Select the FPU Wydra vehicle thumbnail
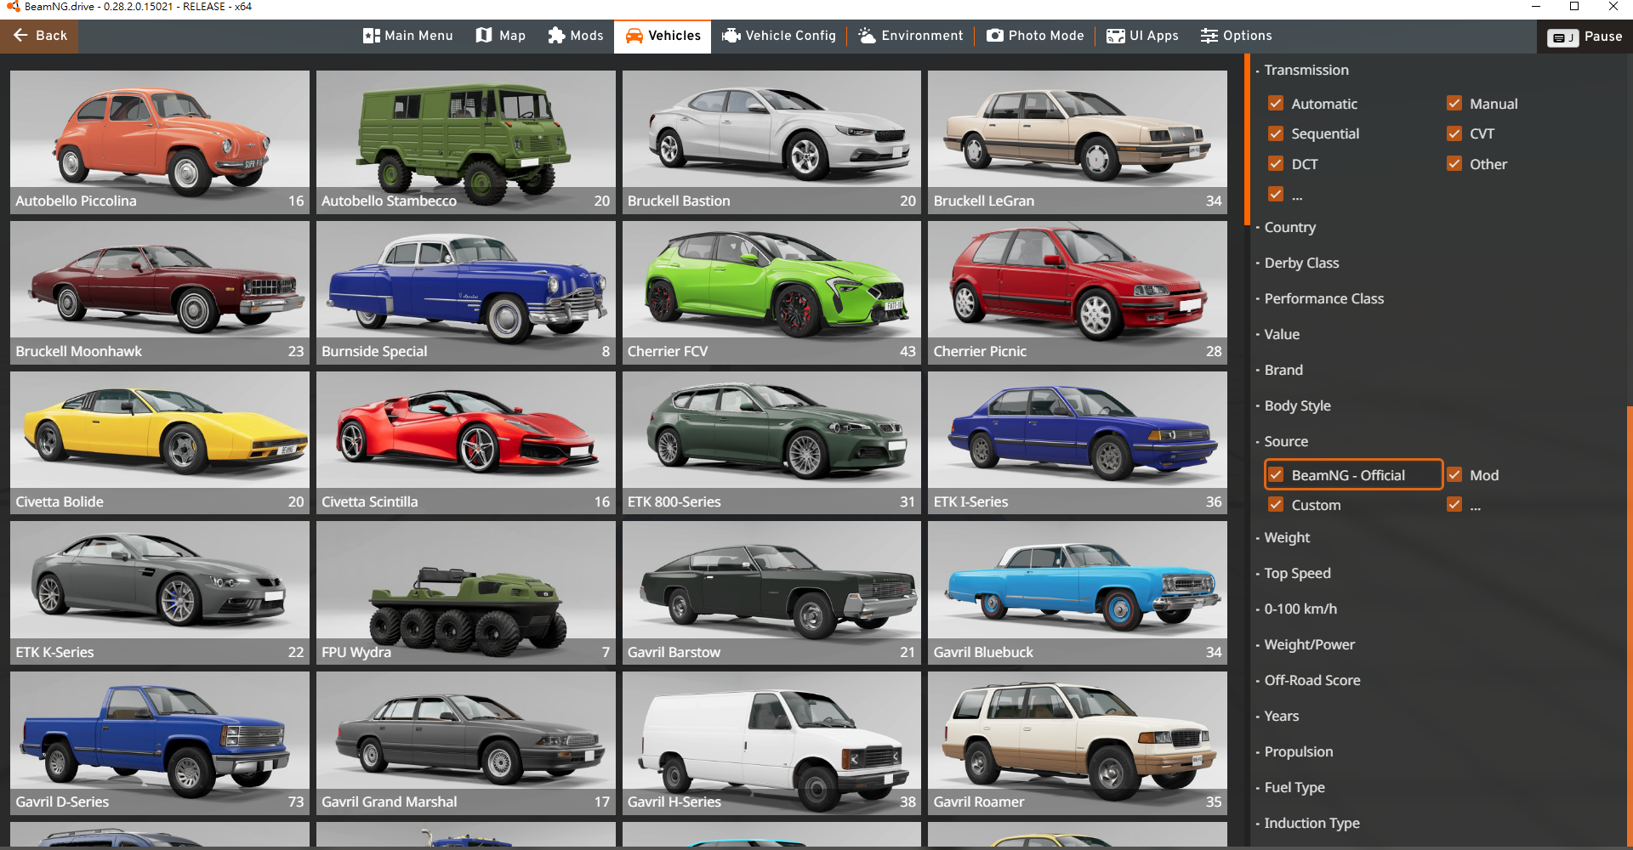The width and height of the screenshot is (1633, 850). (466, 593)
